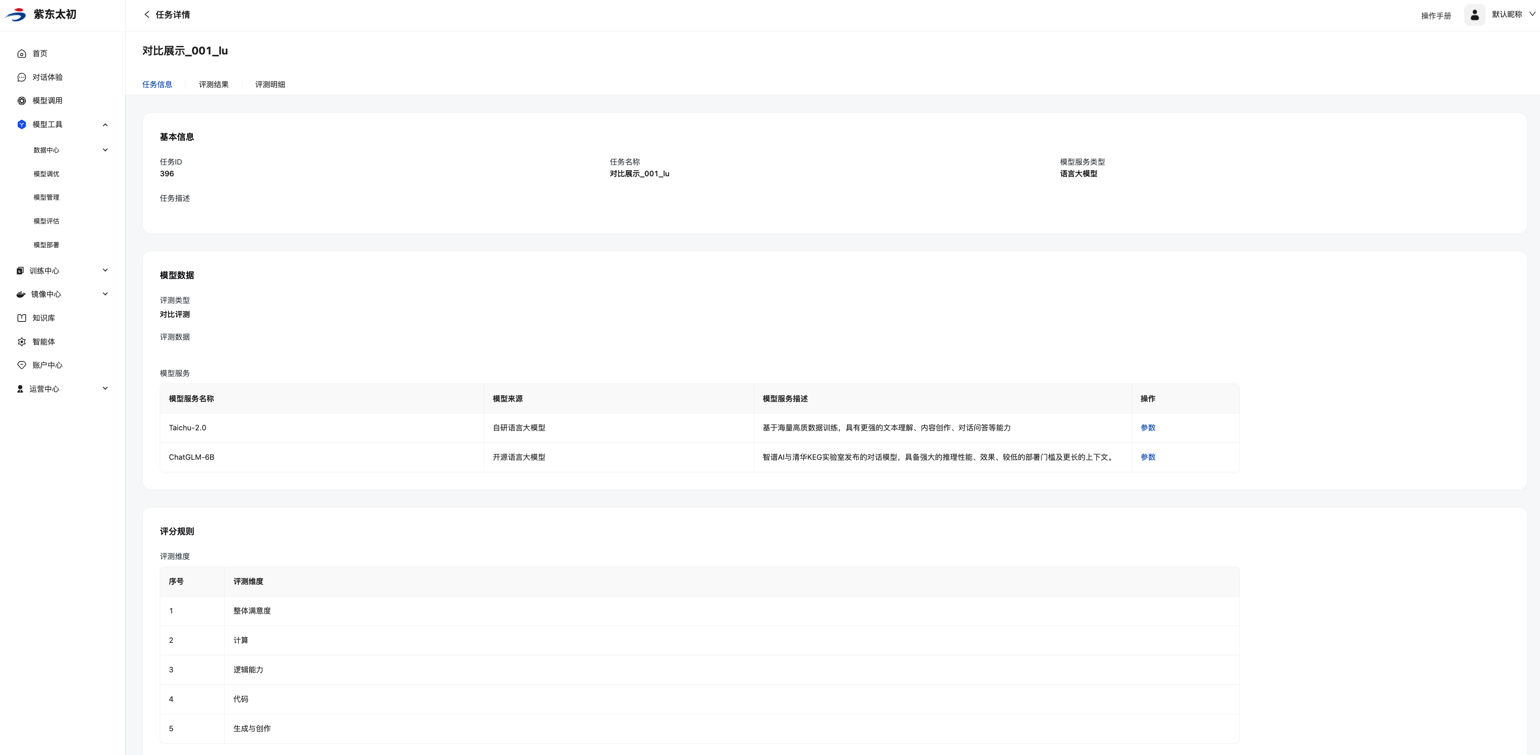Open 参数 link for Taichu-2.0
Viewport: 1540px width, 755px height.
pyautogui.click(x=1147, y=428)
